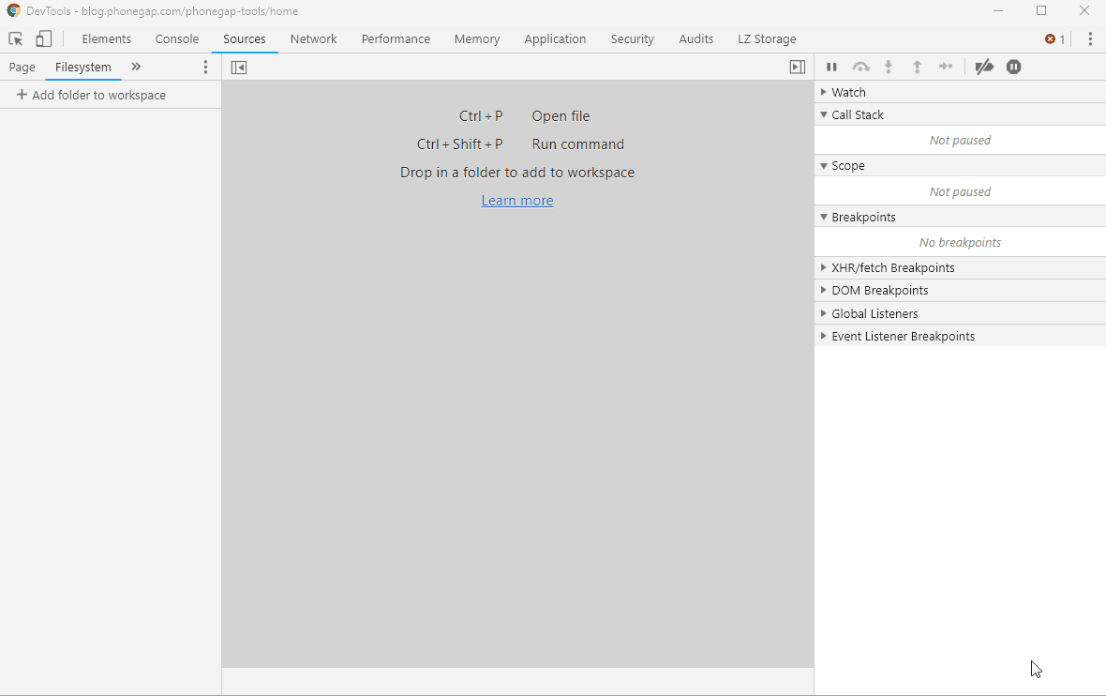1106x696 pixels.
Task: Toggle pause on exceptions button
Action: 1013,67
